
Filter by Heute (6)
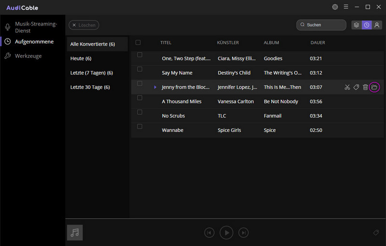coord(81,58)
